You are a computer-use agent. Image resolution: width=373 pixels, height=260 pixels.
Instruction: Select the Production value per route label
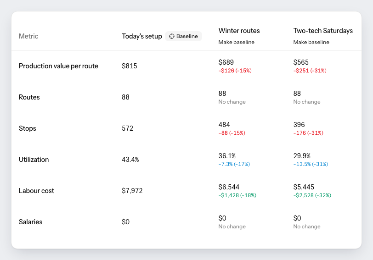58,66
